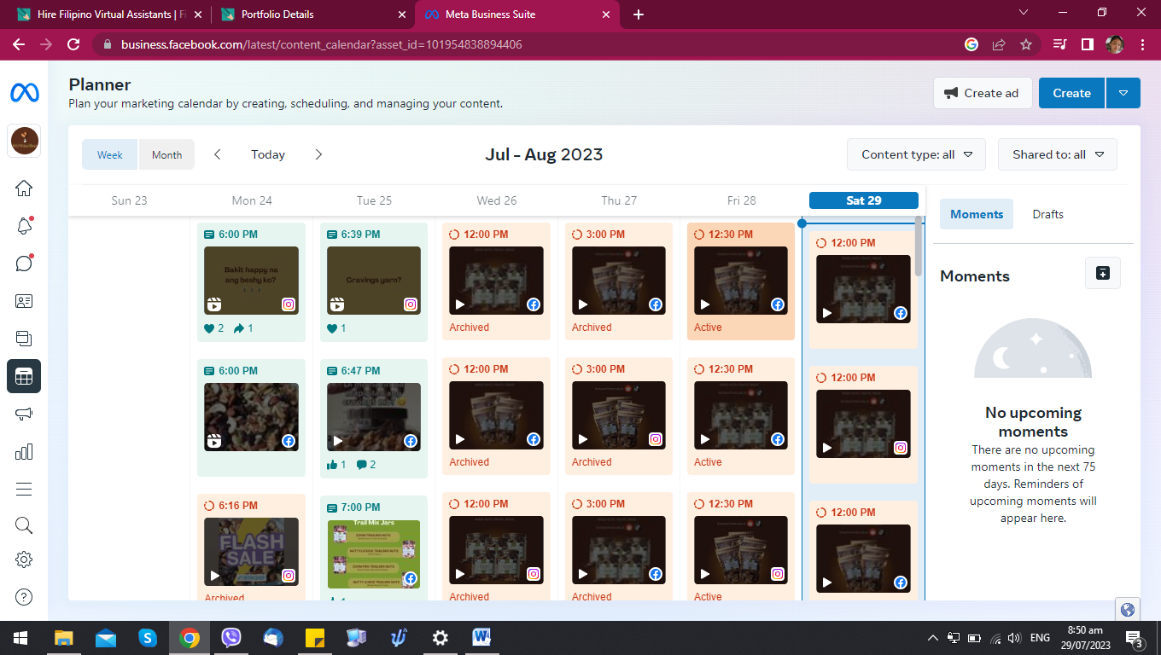Image resolution: width=1161 pixels, height=655 pixels.
Task: Open Tuesday 6:47 PM video post
Action: pyautogui.click(x=374, y=418)
